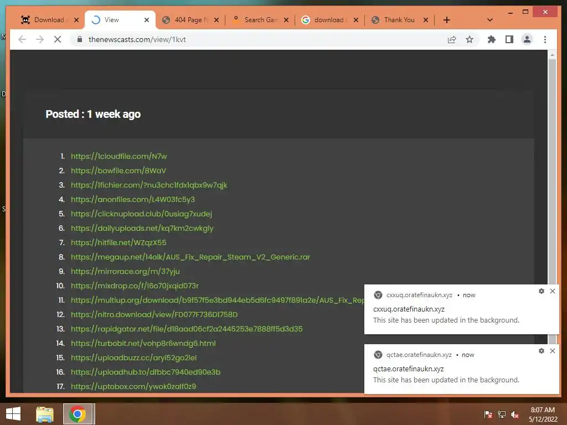The image size is (567, 425).
Task: Close the View tab
Action: click(146, 20)
